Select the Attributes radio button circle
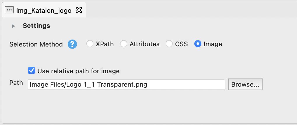This screenshot has width=297, height=125. (x=124, y=44)
